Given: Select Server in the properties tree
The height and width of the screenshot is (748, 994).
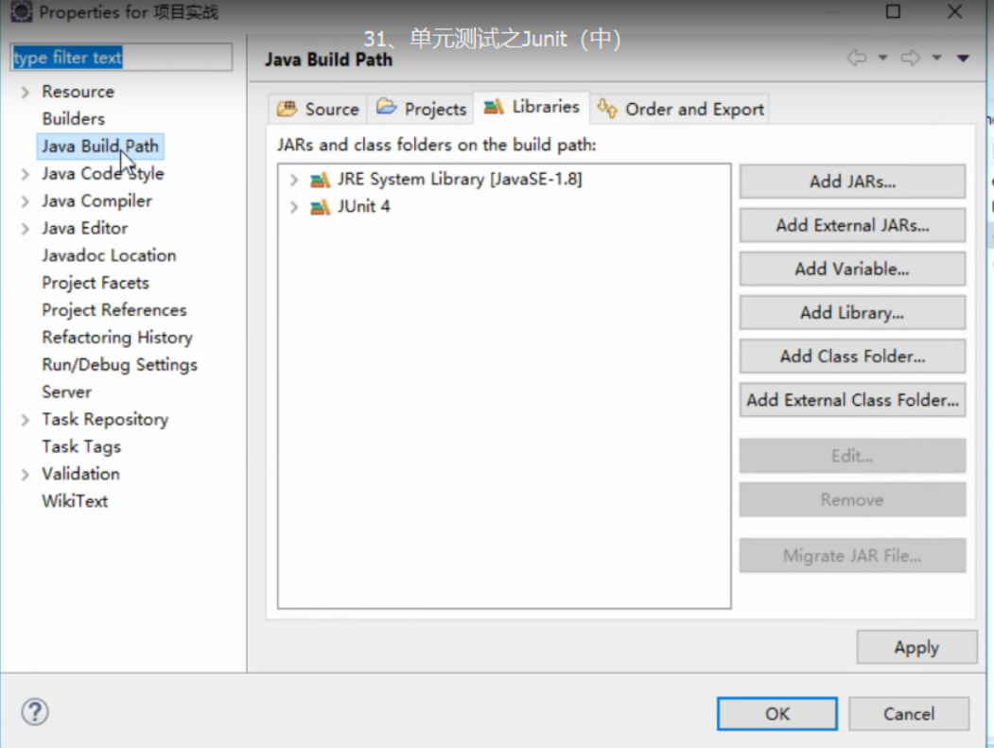Looking at the screenshot, I should (x=66, y=391).
